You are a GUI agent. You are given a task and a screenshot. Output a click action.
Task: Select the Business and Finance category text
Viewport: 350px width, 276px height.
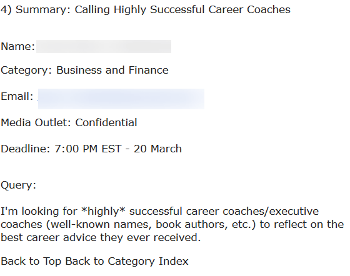112,70
